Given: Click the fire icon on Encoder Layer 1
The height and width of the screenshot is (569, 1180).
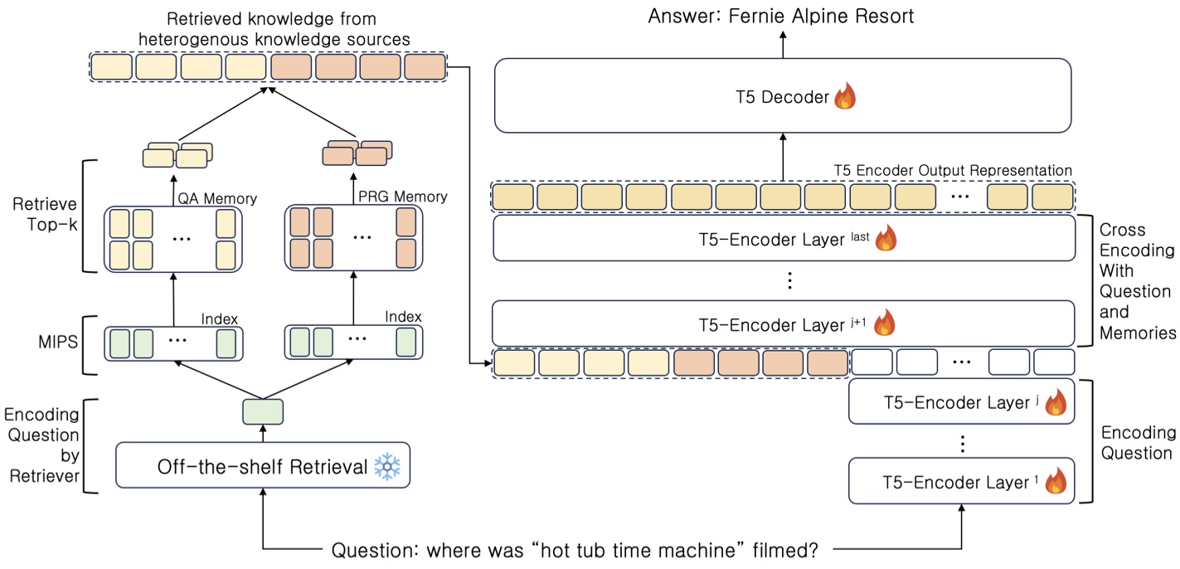Looking at the screenshot, I should coord(1055,480).
